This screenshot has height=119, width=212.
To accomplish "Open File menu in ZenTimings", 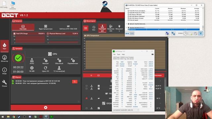I will 114,54.
